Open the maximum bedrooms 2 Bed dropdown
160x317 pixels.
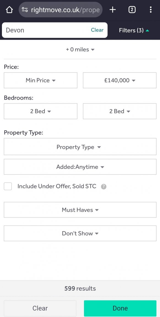pyautogui.click(x=120, y=111)
